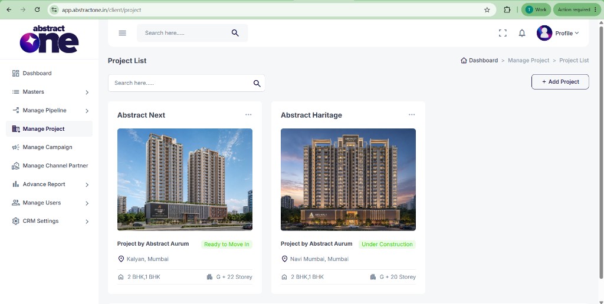The image size is (604, 304).
Task: Expand the Masters chevron
Action: coord(87,92)
